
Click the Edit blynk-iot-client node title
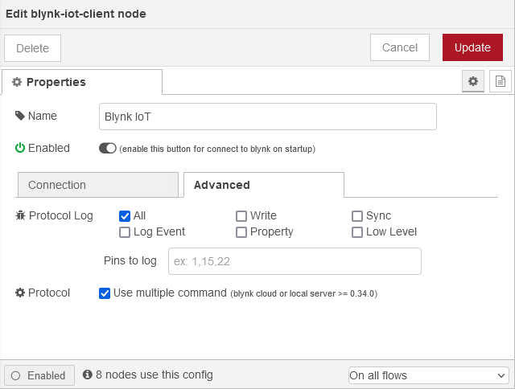point(76,14)
